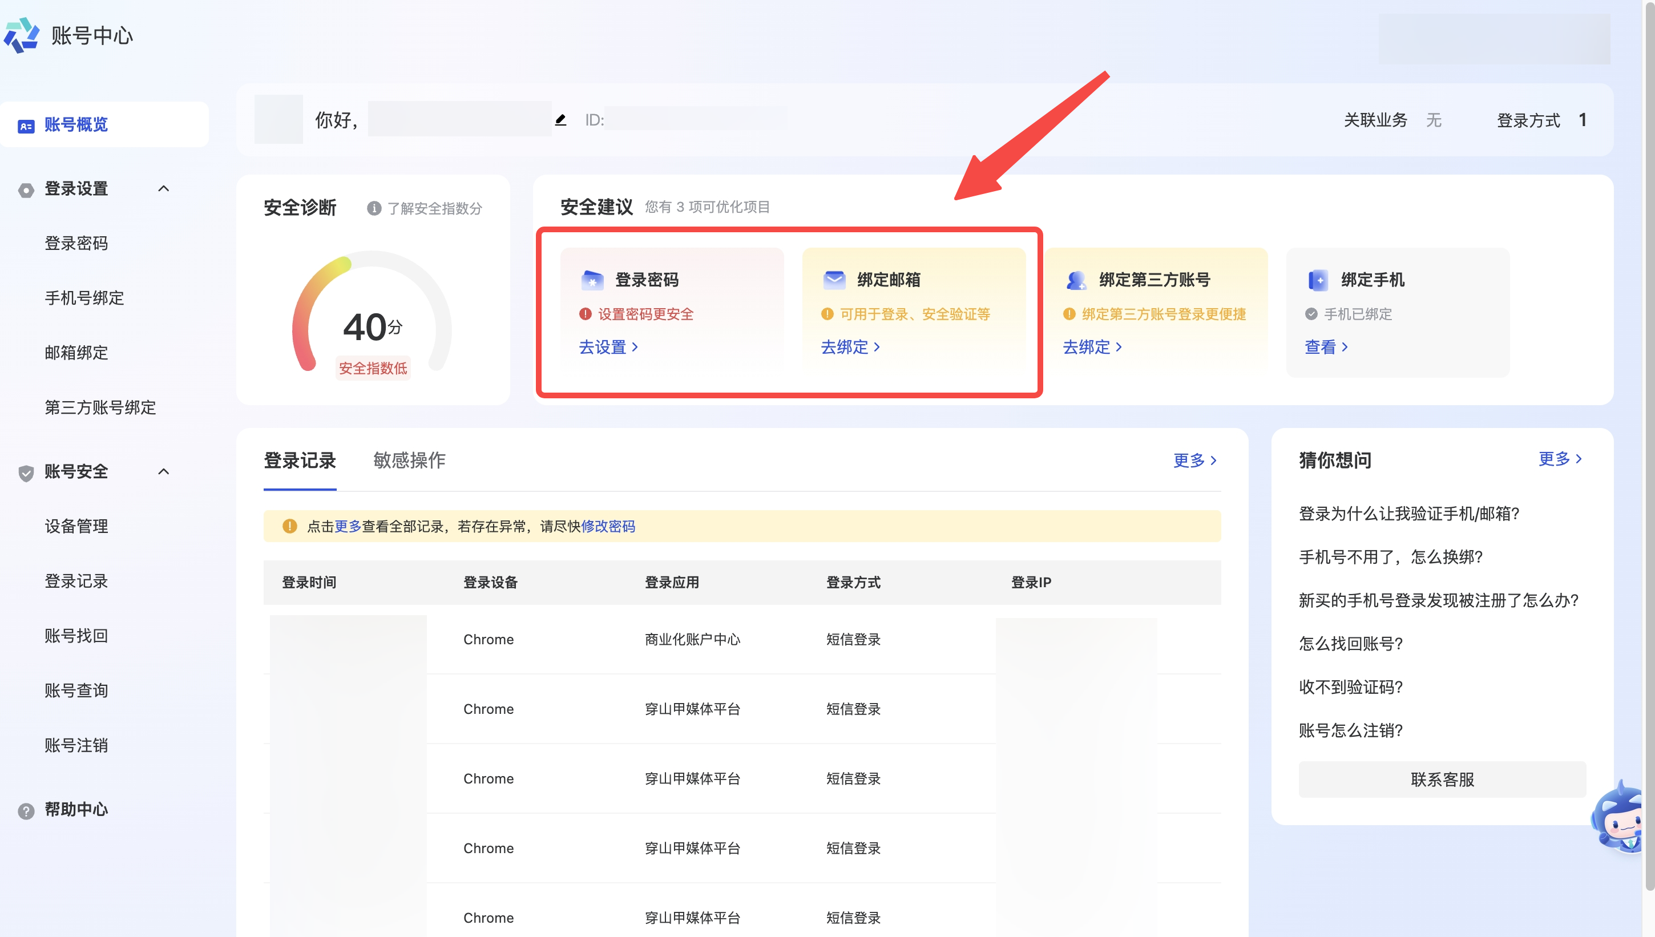The width and height of the screenshot is (1655, 937).
Task: Collapse the 登录设置 sidebar section
Action: tap(163, 188)
